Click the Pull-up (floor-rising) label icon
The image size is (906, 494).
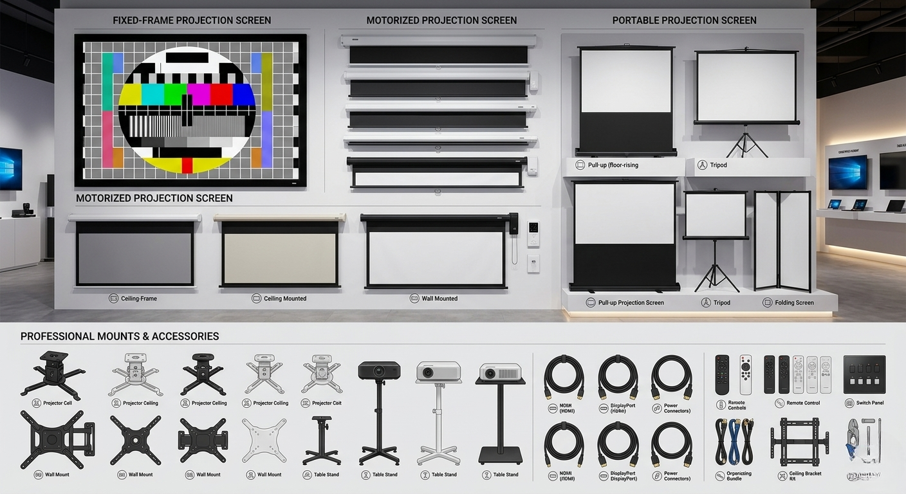[x=578, y=165]
